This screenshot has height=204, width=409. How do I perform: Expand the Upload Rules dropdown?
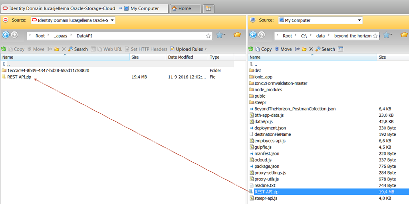(x=189, y=49)
